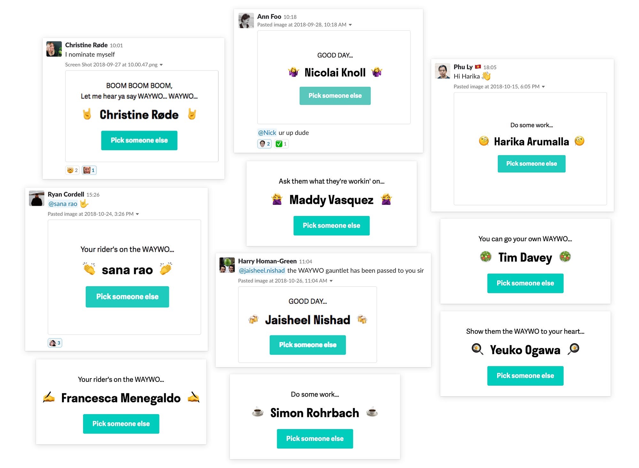Click the waving hand emoji after Hi Harika
Viewport: 639px width, 468px height.
(x=486, y=76)
